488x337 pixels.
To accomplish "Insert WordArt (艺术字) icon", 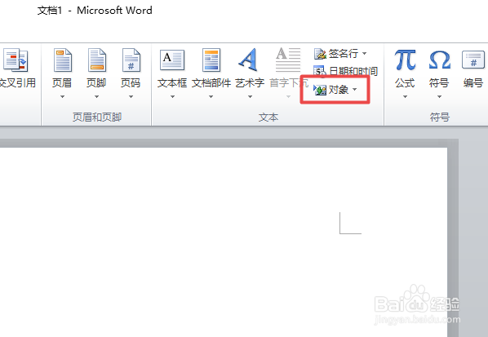I will click(x=248, y=60).
